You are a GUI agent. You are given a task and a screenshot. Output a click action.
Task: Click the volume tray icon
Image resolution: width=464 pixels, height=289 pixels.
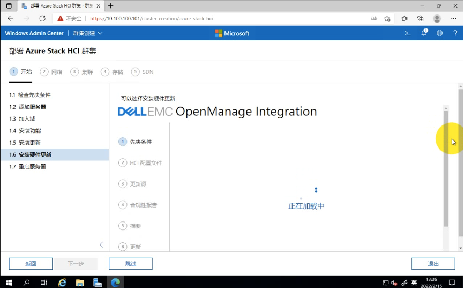pos(394,283)
